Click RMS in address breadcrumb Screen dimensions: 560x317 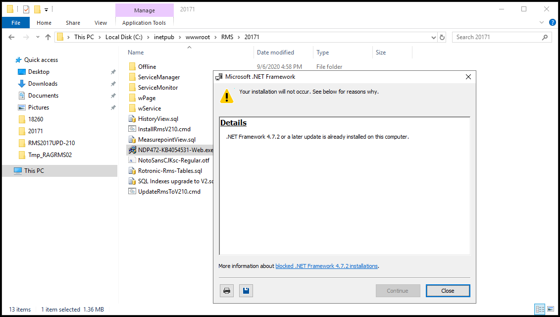[x=227, y=37]
